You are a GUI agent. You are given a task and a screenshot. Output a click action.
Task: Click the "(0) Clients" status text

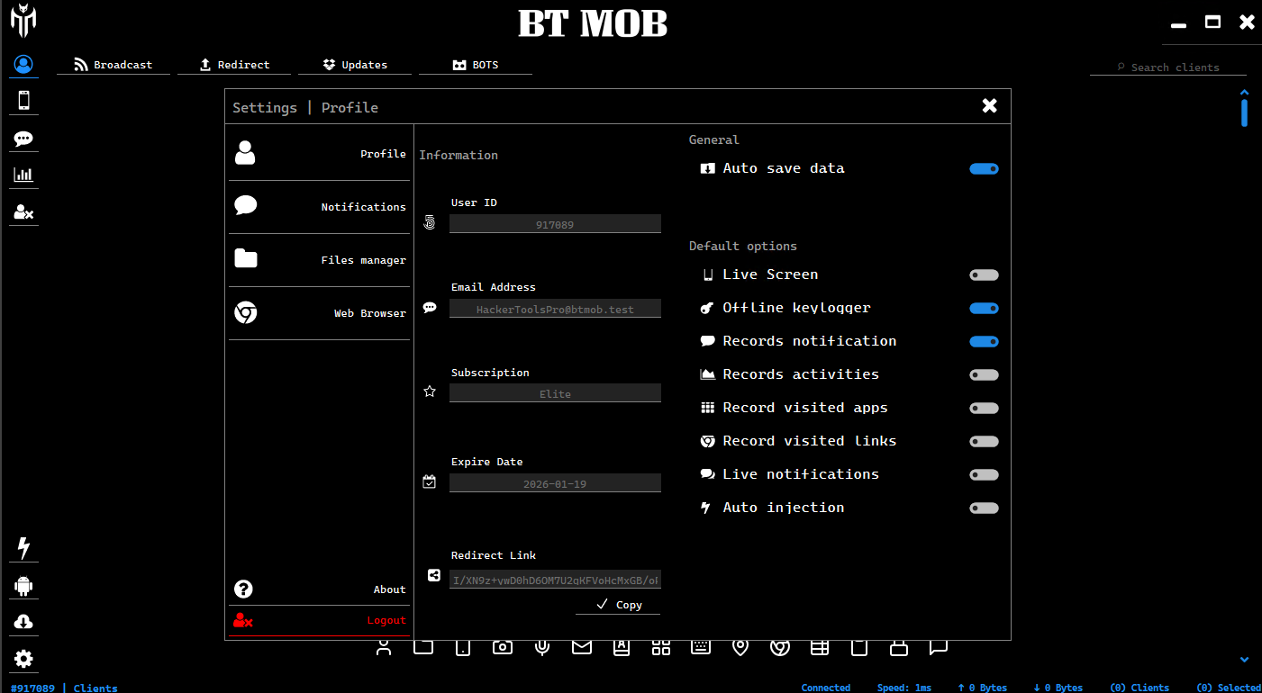(1139, 688)
